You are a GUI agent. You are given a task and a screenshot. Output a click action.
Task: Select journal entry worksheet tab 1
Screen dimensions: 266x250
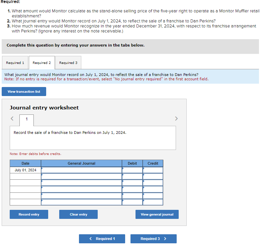[x=27, y=120]
